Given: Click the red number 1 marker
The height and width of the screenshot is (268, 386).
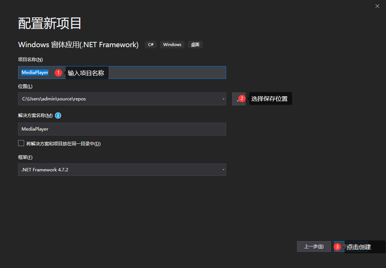Looking at the screenshot, I should (x=58, y=73).
